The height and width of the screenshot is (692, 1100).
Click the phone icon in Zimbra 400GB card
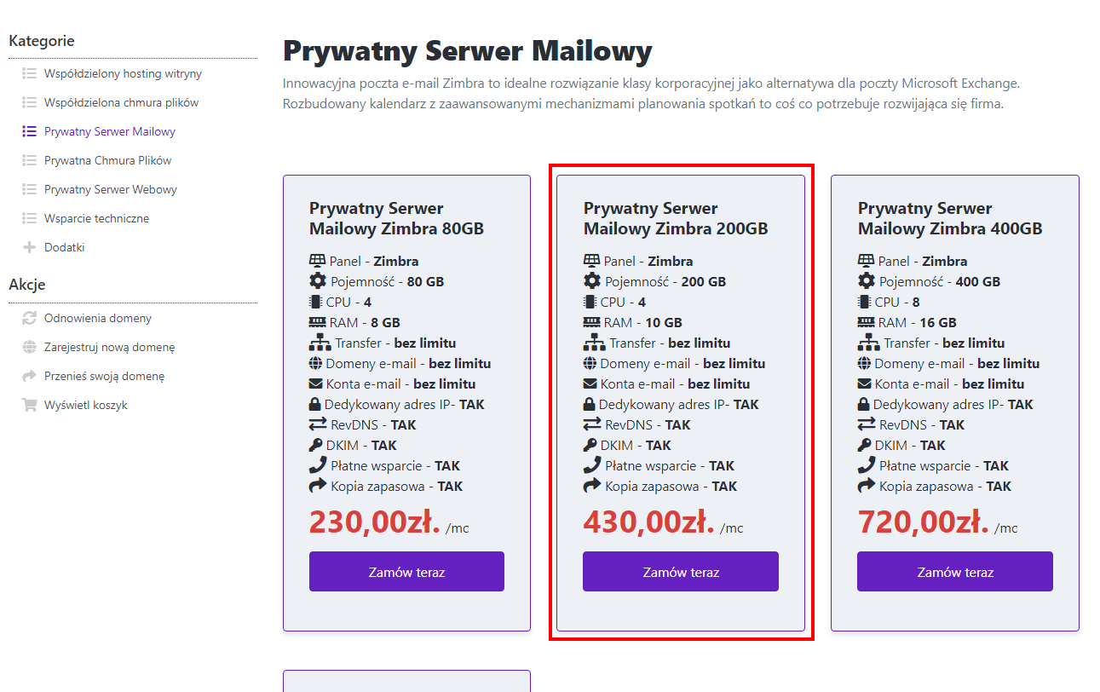pos(866,466)
